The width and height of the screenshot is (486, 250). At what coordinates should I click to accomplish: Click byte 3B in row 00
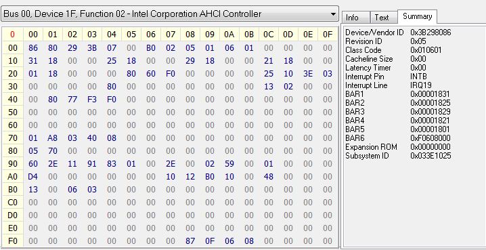pos(92,48)
